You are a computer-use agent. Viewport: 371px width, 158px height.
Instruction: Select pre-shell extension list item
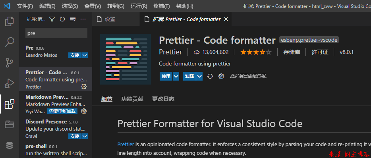click(x=56, y=150)
